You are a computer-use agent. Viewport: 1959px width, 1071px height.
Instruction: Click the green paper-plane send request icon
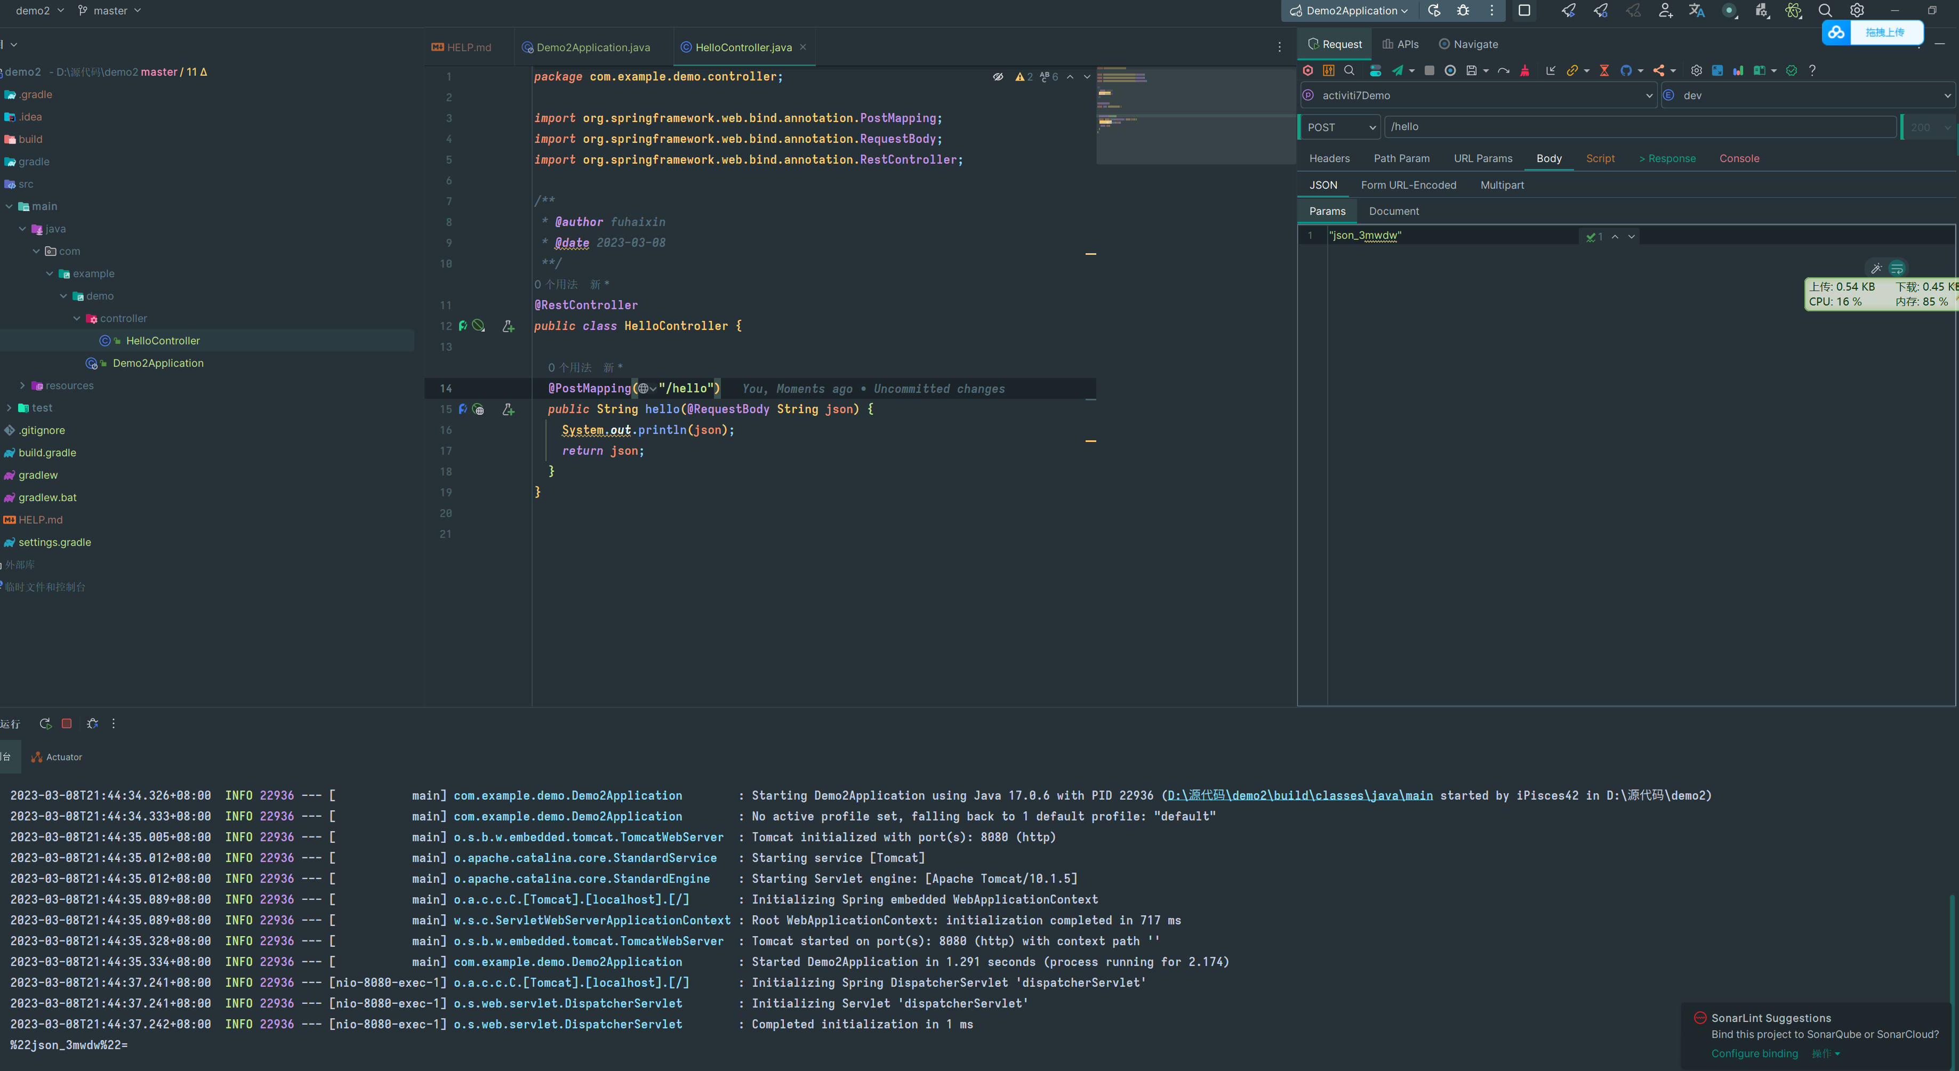(1397, 71)
